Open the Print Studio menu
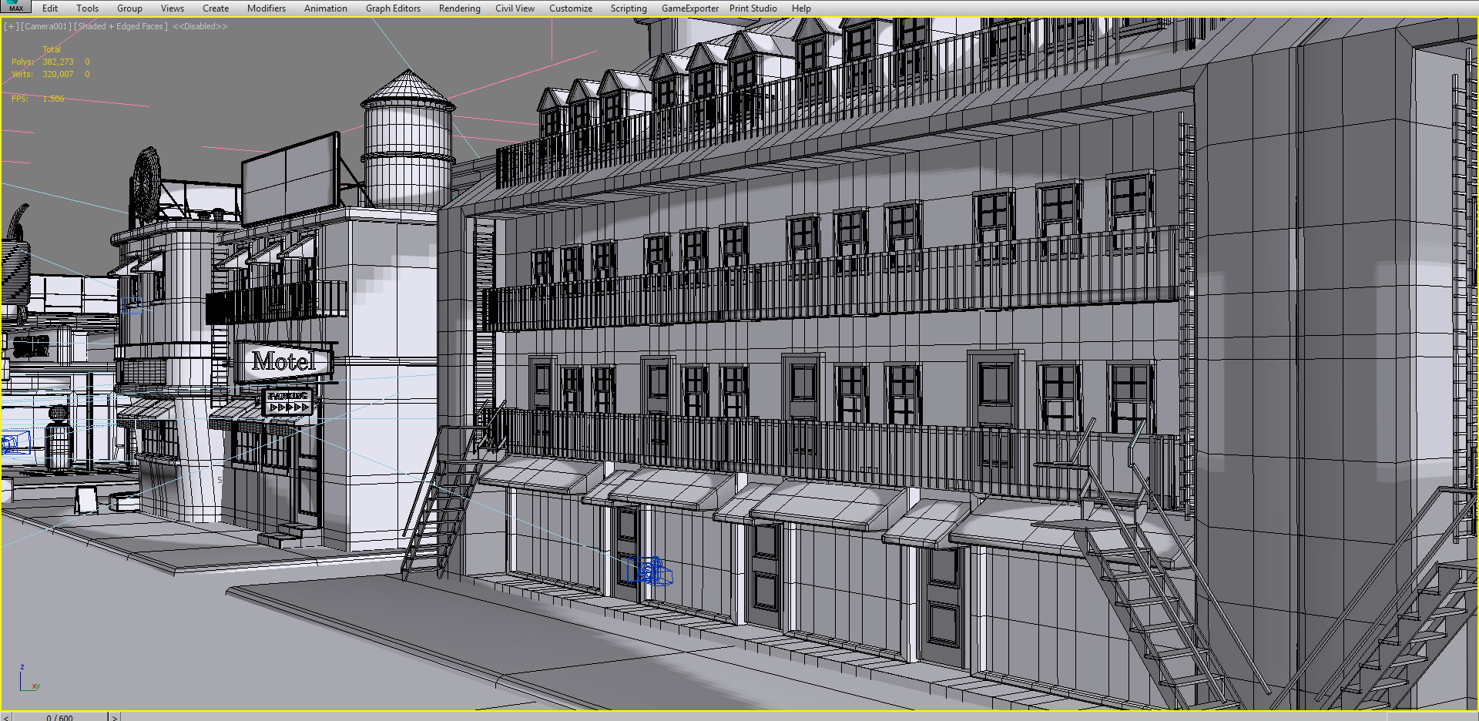Image resolution: width=1479 pixels, height=721 pixels. pos(753,8)
